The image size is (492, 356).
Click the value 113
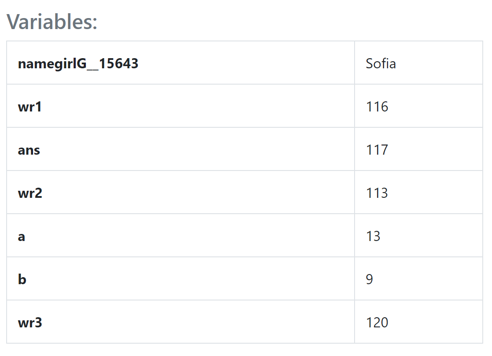(377, 193)
